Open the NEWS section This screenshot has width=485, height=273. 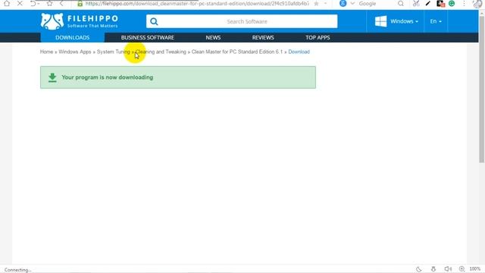tap(213, 37)
